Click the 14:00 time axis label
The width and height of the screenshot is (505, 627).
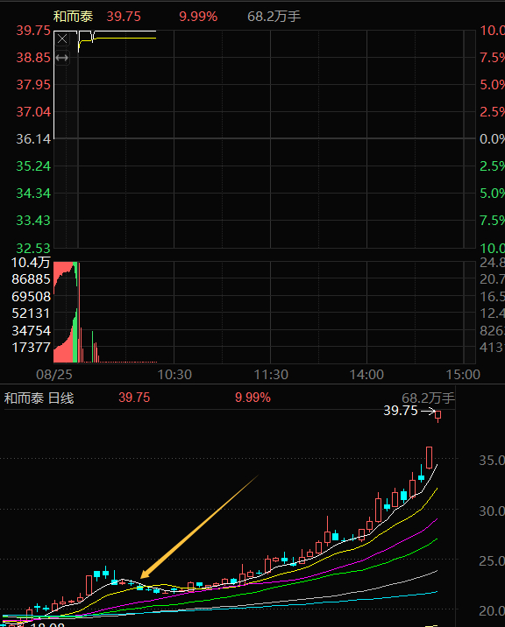click(x=366, y=375)
